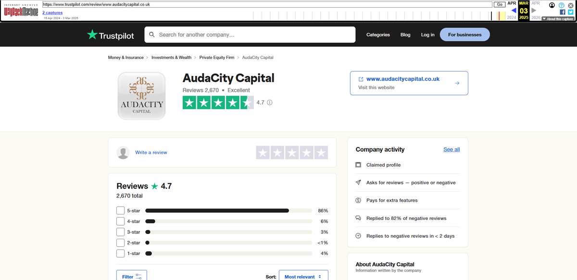Viewport: 577px width, 280px height.
Task: Click the Pays for extra features dollar icon
Action: tap(358, 200)
